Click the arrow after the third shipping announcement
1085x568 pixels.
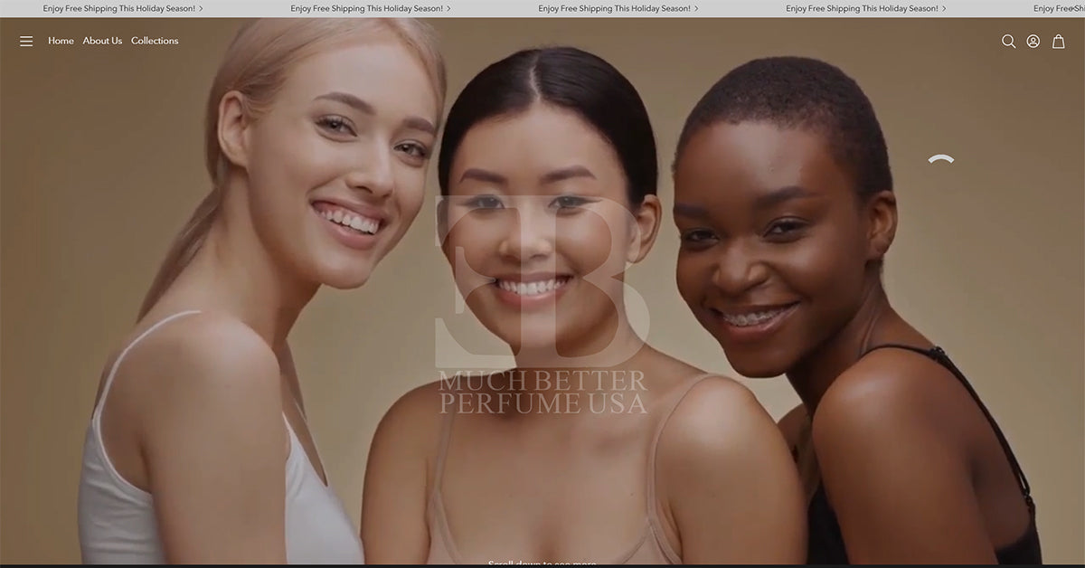[x=696, y=9]
